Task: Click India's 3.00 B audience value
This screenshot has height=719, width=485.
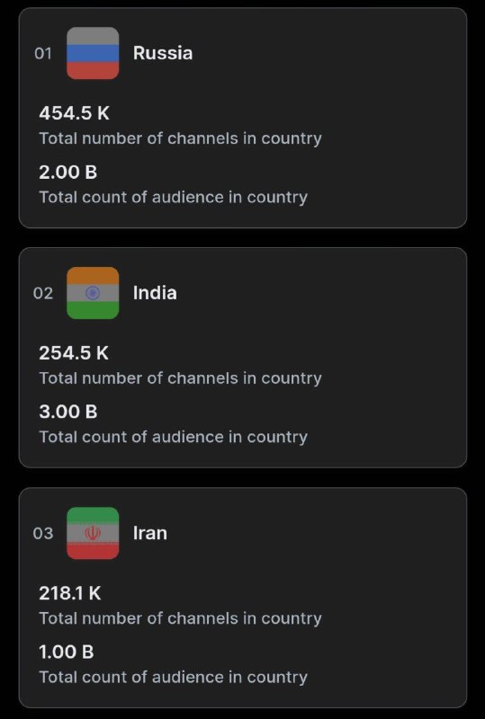Action: tap(68, 413)
